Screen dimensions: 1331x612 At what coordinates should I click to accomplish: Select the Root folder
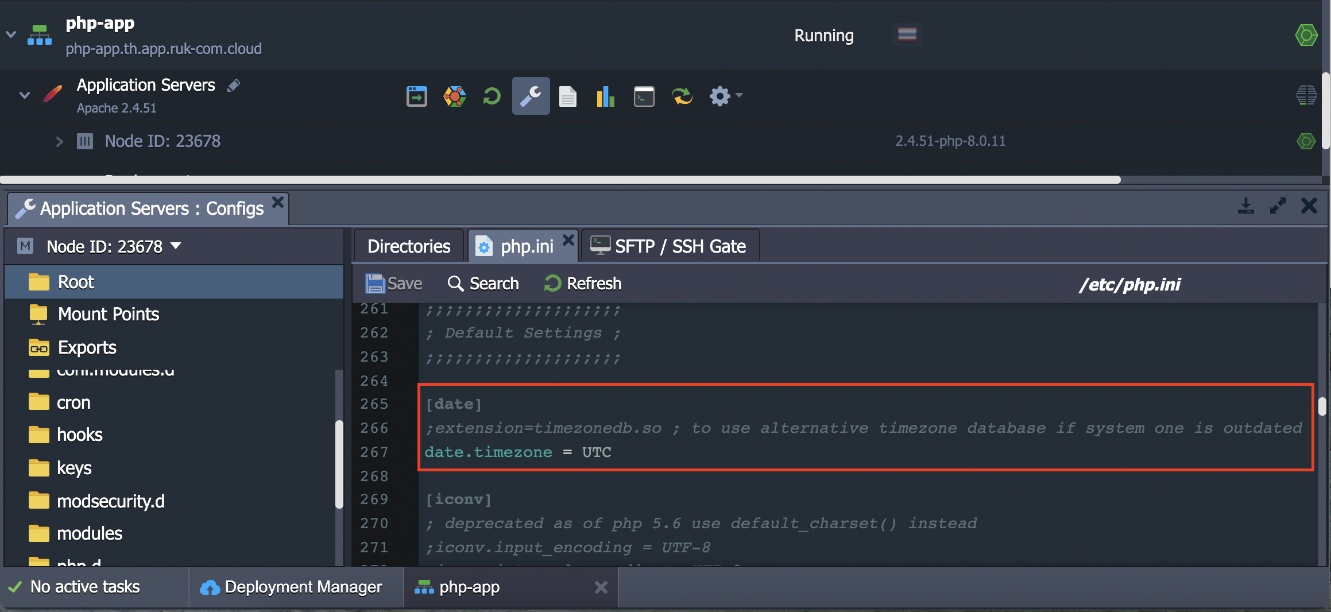coord(174,282)
